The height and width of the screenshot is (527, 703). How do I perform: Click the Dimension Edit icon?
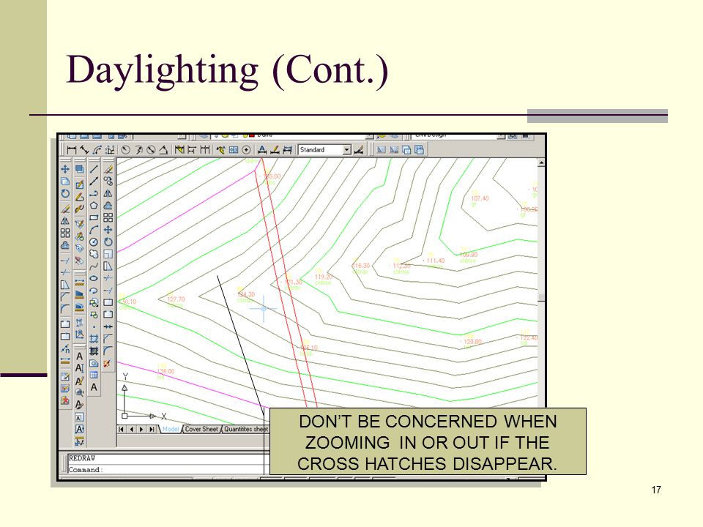[262, 149]
